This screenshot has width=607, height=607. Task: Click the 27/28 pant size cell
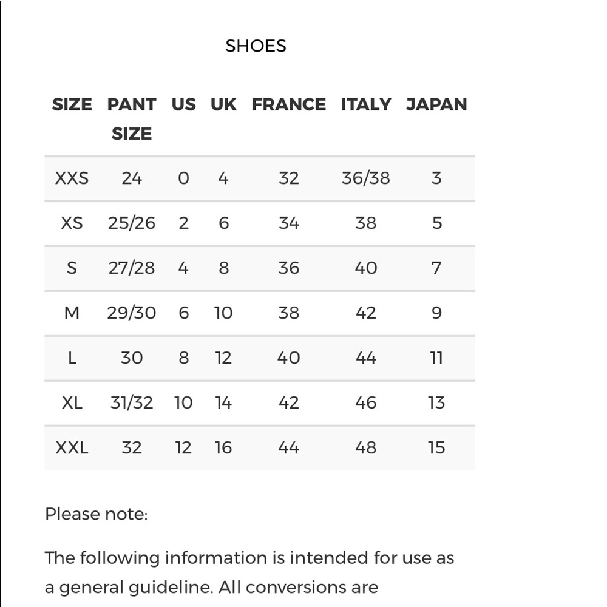point(132,268)
